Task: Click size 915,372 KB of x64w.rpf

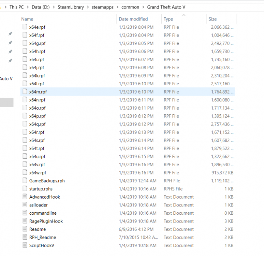Action: pyautogui.click(x=222, y=173)
